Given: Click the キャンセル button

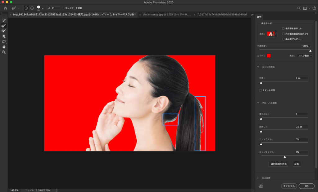Looking at the screenshot, I should coord(289,186).
